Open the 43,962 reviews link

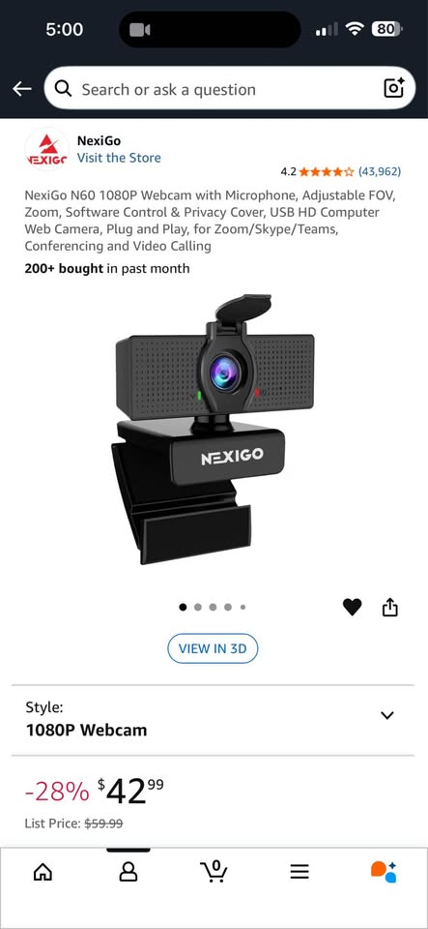coord(380,172)
